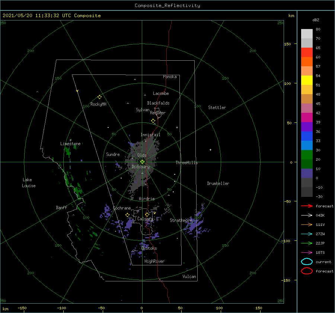Click the yellow diamond marker near RockyMH
Viewport: 335px width, 313px height.
click(99, 97)
